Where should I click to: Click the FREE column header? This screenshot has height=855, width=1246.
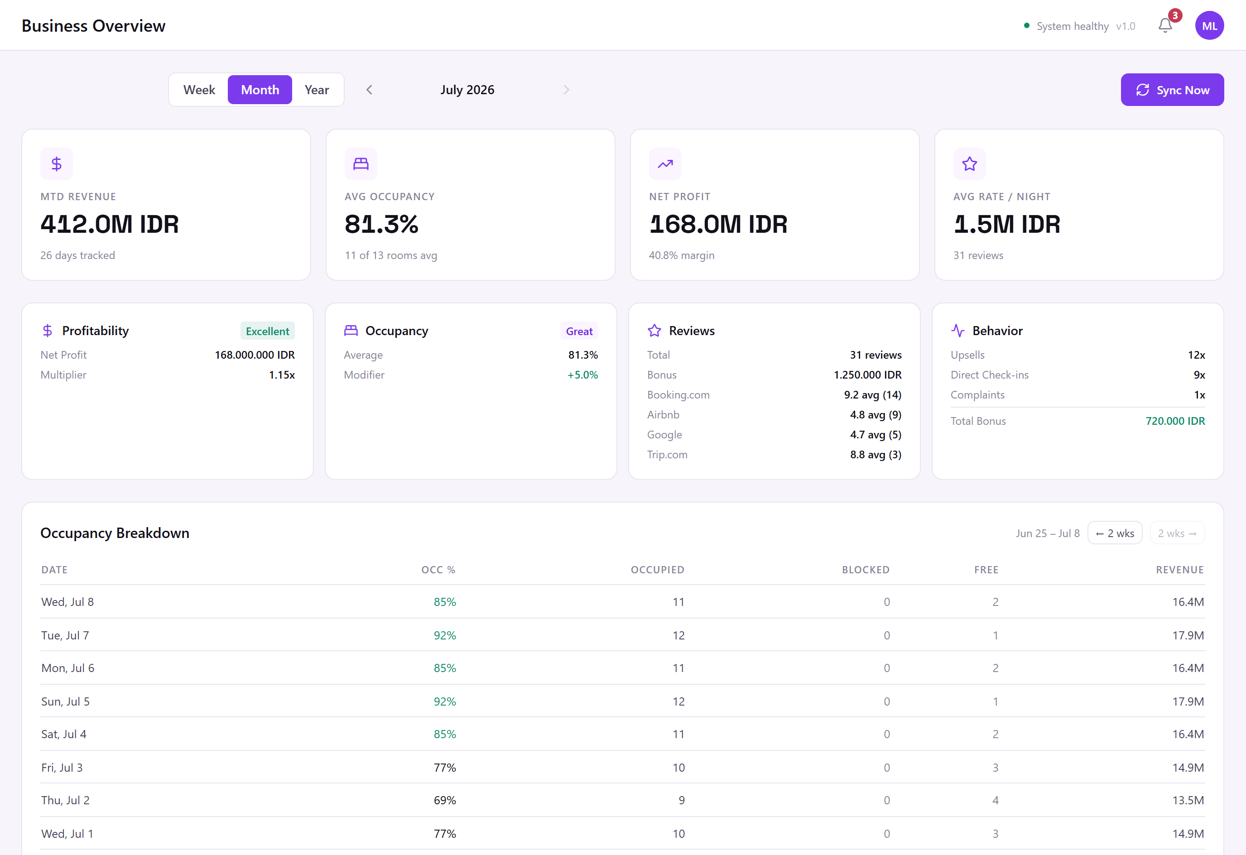(986, 570)
